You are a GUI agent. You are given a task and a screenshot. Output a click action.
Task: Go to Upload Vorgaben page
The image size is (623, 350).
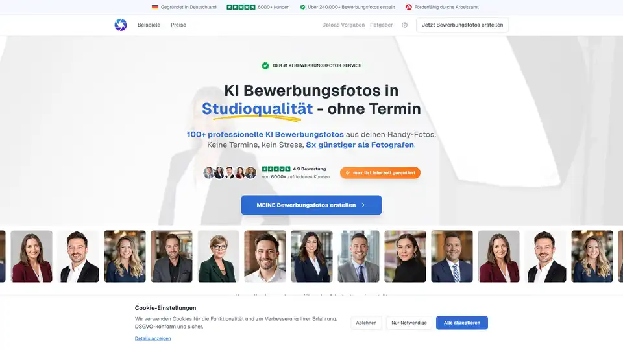point(343,25)
